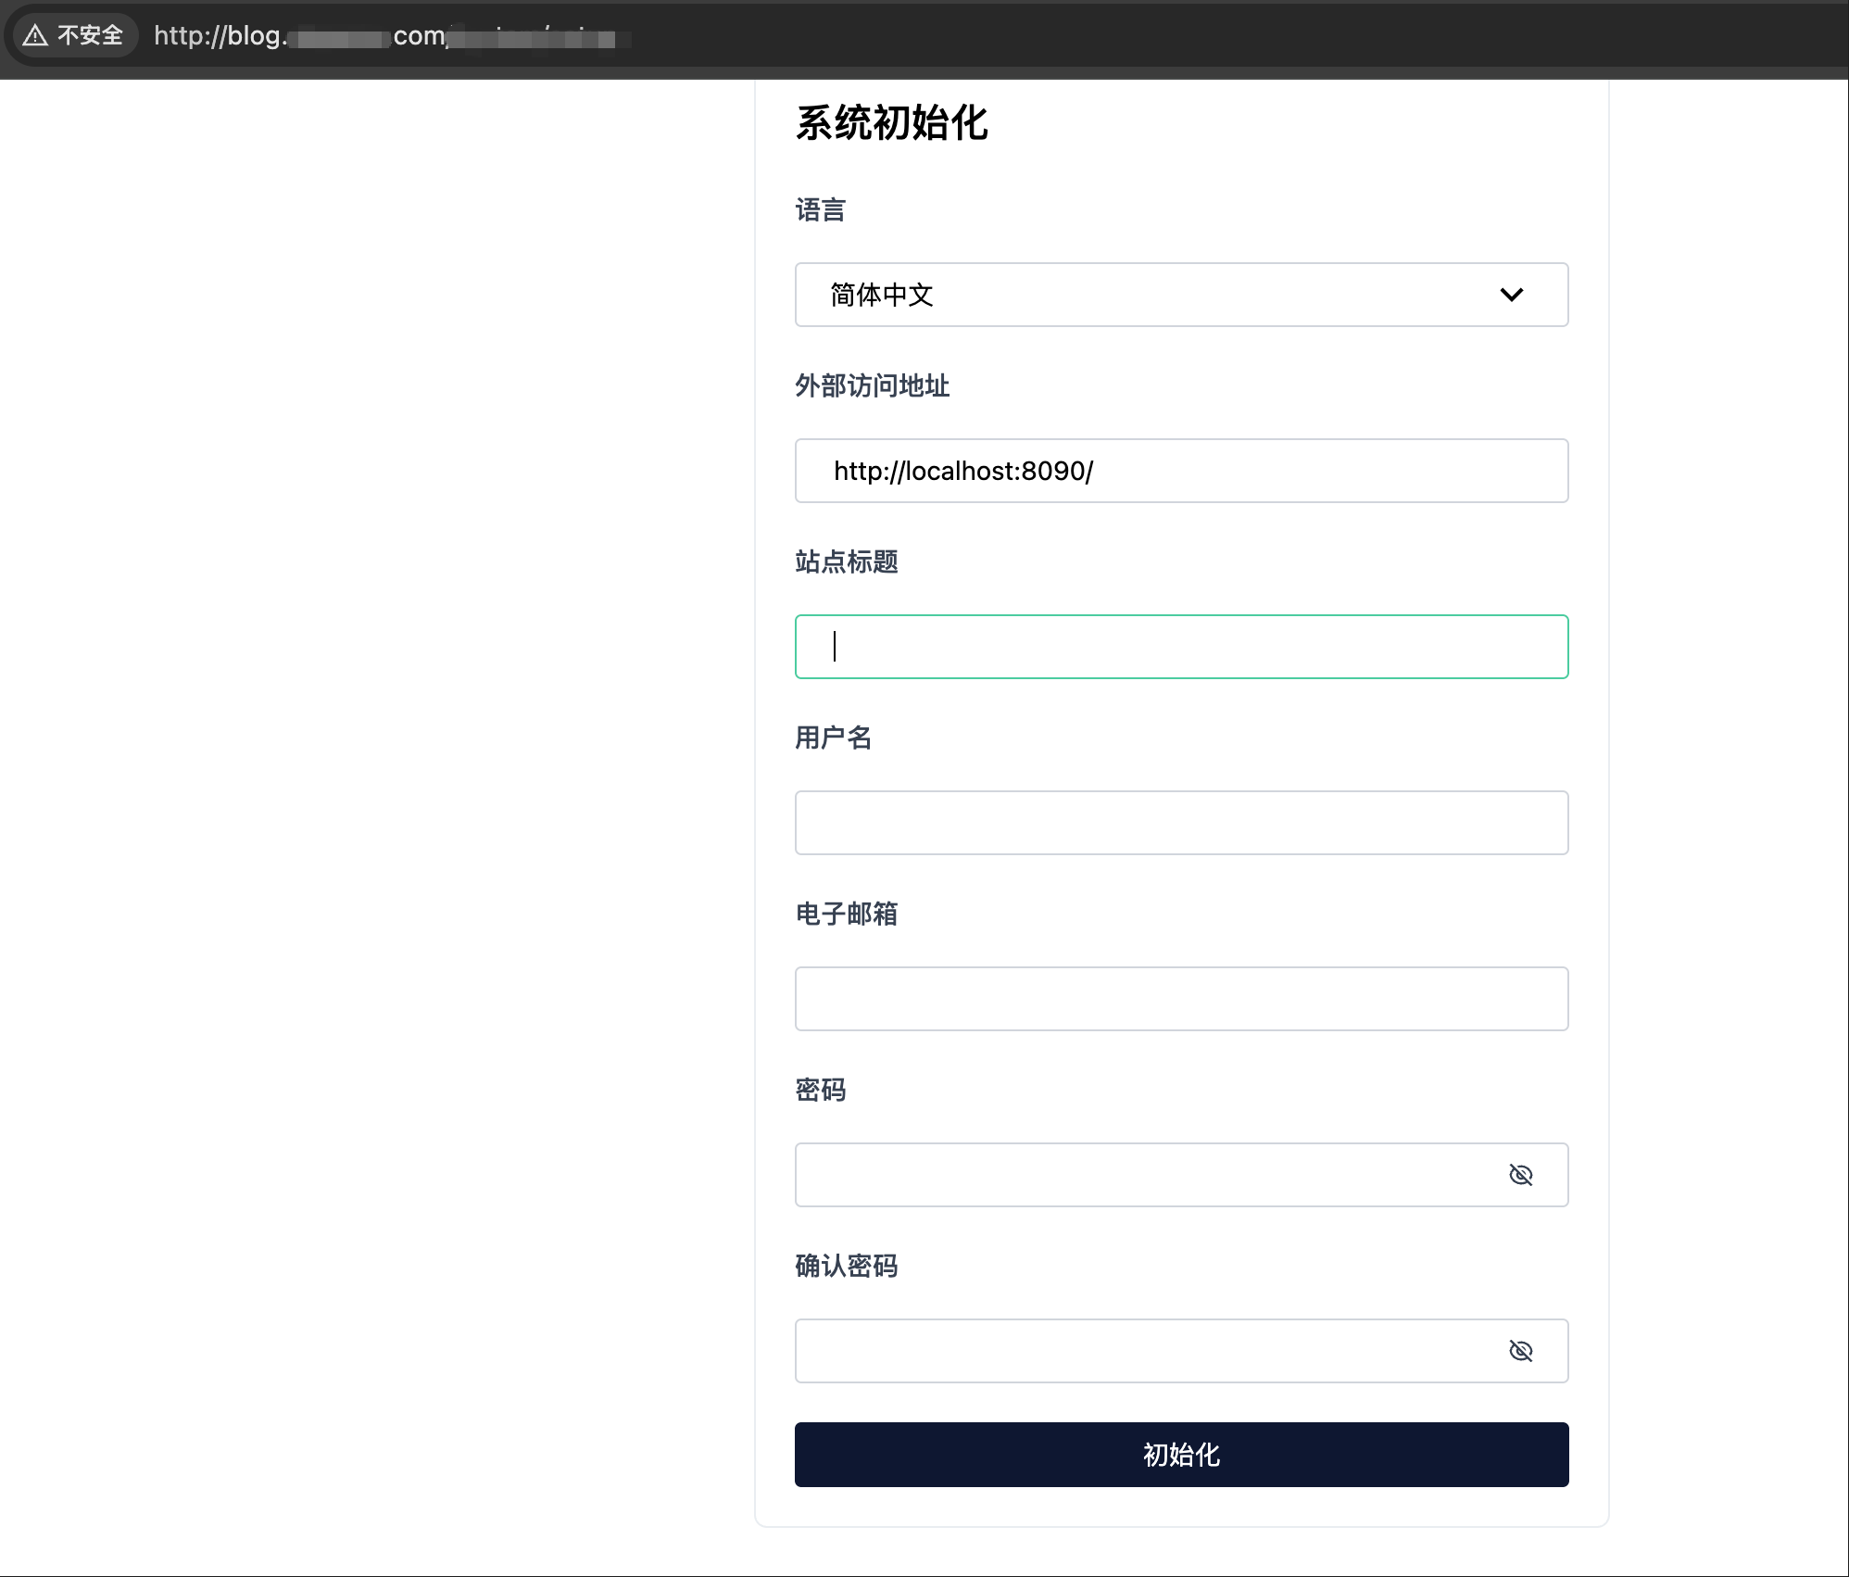
Task: Toggle visibility eye in 密码 field
Action: click(x=1520, y=1175)
